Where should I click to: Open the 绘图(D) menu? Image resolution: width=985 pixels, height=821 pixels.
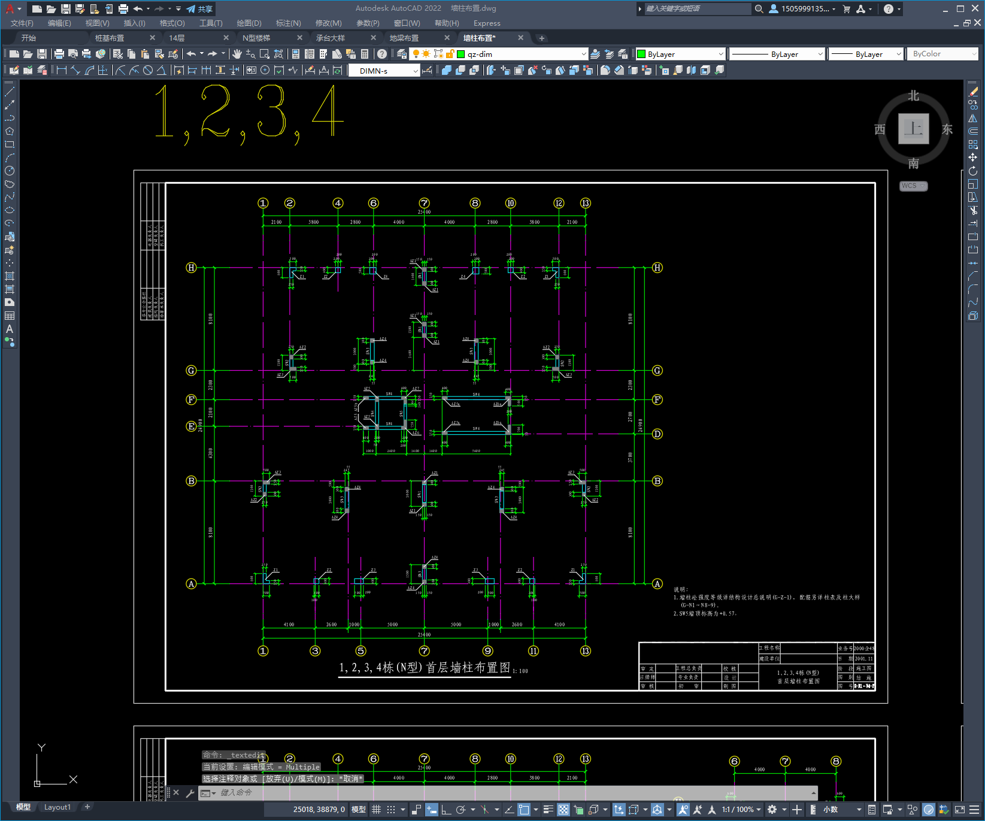tap(249, 23)
